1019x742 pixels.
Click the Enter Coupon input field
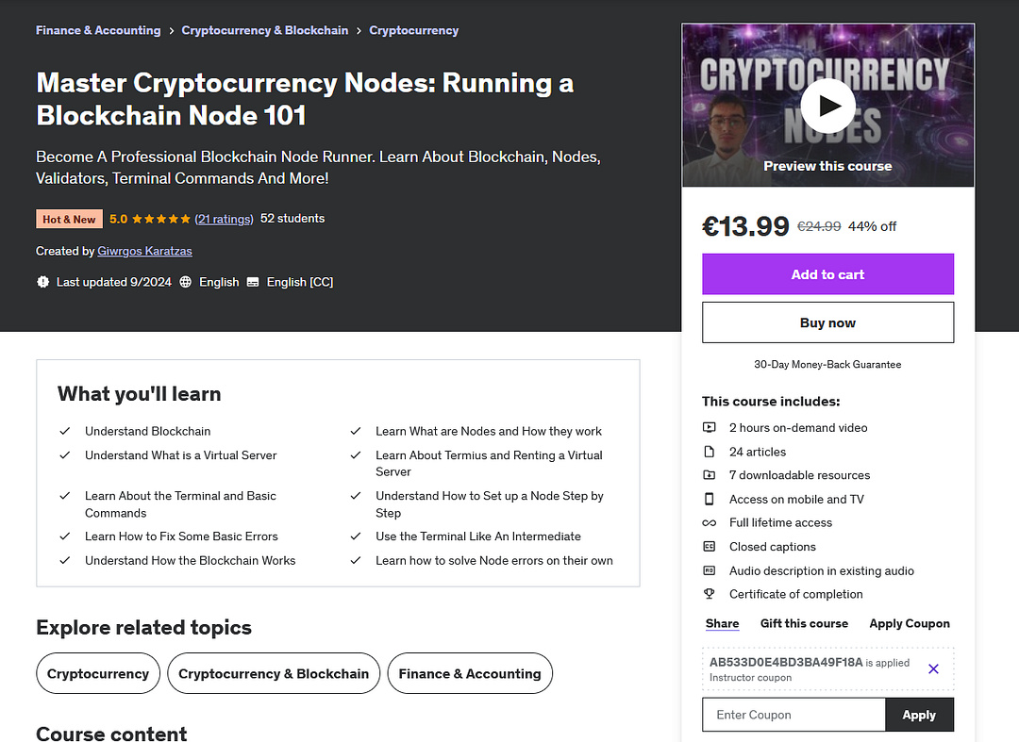[793, 715]
